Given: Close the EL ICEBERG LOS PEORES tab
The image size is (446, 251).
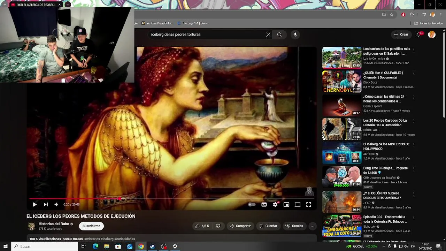Looking at the screenshot, I should click(x=60, y=5).
